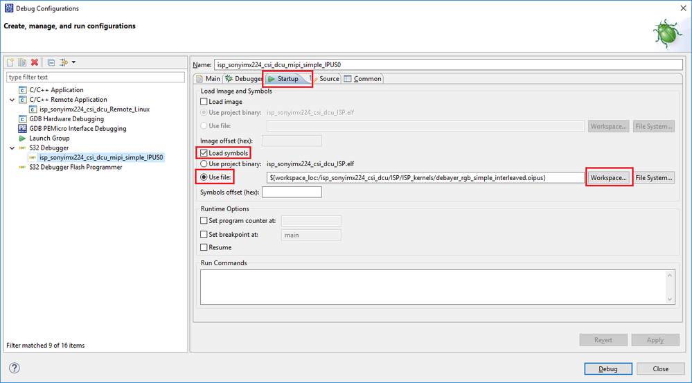
Task: Click Run Commands scrollbar up arrow
Action: click(x=670, y=276)
